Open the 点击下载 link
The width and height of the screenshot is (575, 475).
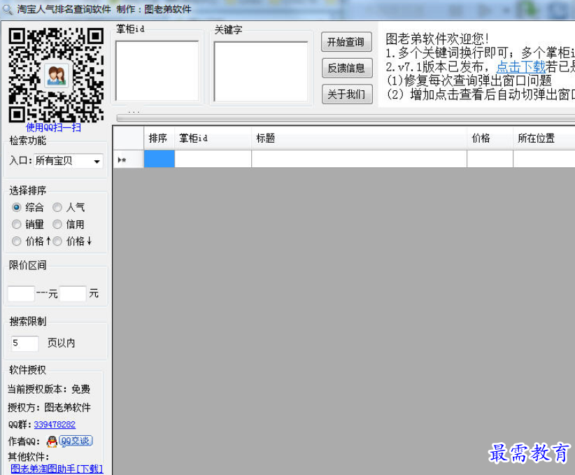tap(521, 66)
